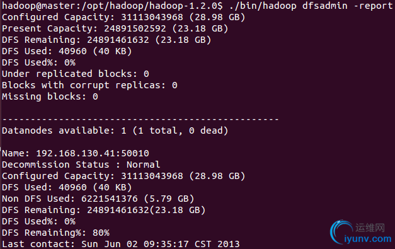
Task: Click the Datanodes available line
Action: pos(115,130)
